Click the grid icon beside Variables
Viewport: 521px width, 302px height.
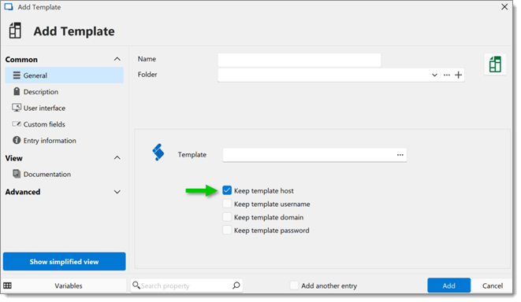(x=7, y=285)
